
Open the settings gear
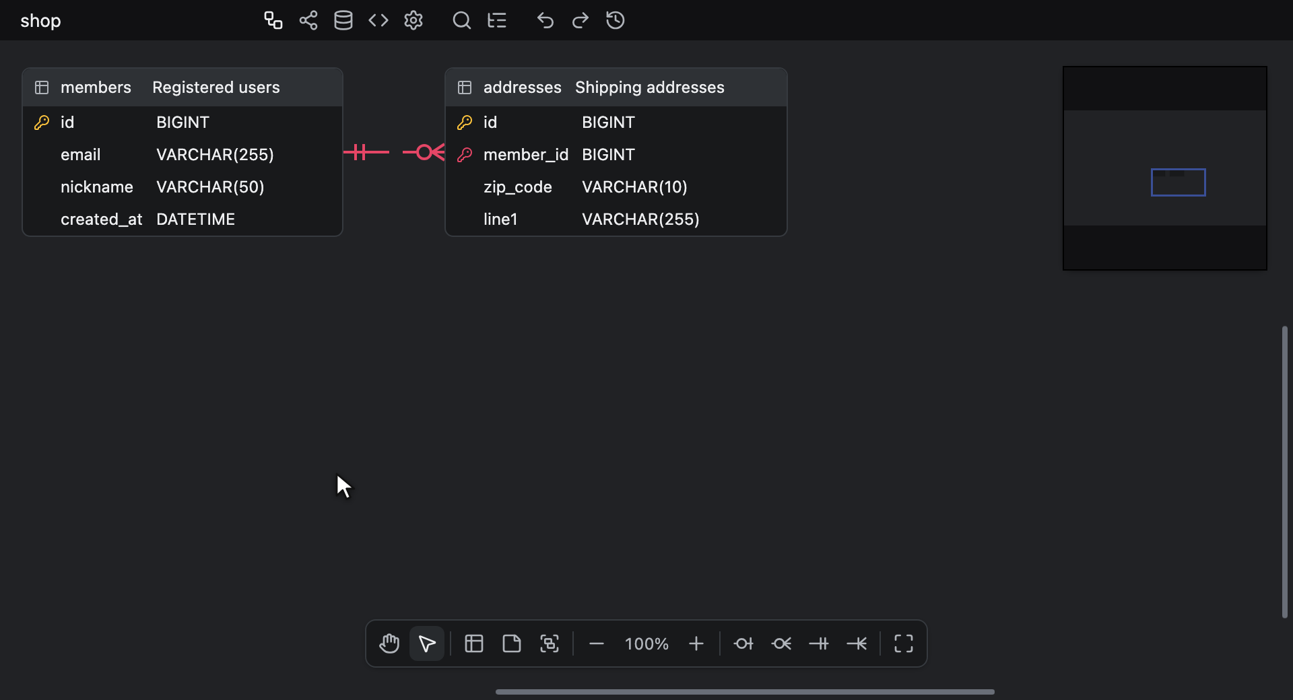(x=413, y=20)
